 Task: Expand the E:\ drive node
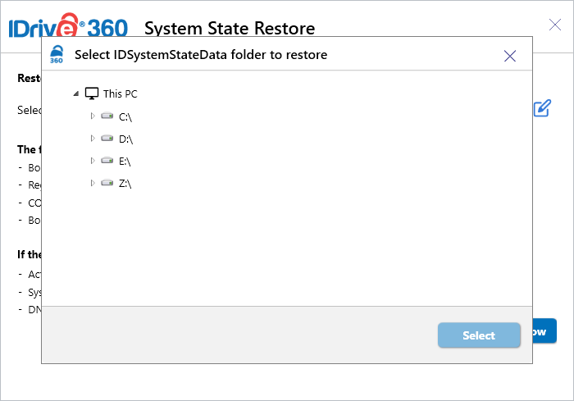tap(93, 161)
